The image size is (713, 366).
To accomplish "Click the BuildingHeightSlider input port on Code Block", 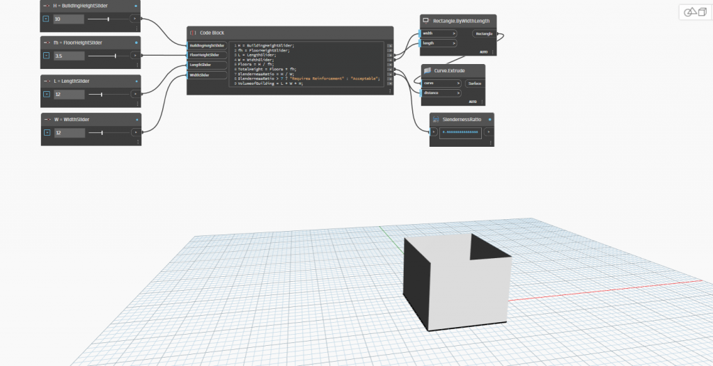I will tap(207, 45).
